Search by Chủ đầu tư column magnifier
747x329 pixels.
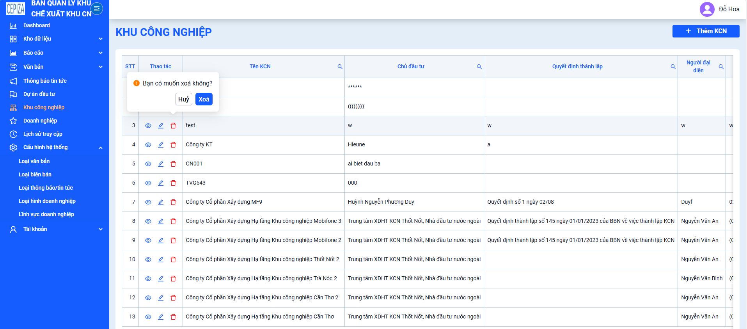point(479,67)
